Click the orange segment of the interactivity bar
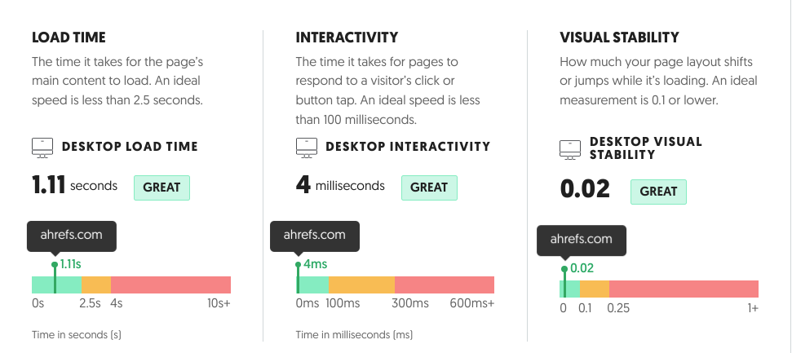The width and height of the screenshot is (792, 353). 361,285
